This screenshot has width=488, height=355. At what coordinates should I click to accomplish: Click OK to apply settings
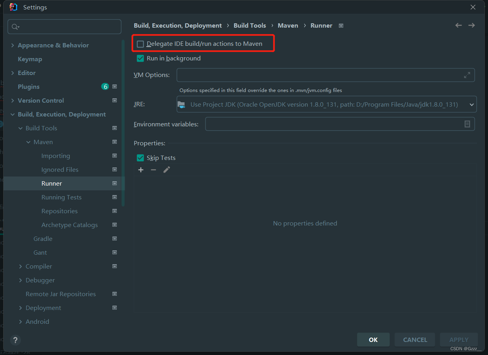pos(373,340)
